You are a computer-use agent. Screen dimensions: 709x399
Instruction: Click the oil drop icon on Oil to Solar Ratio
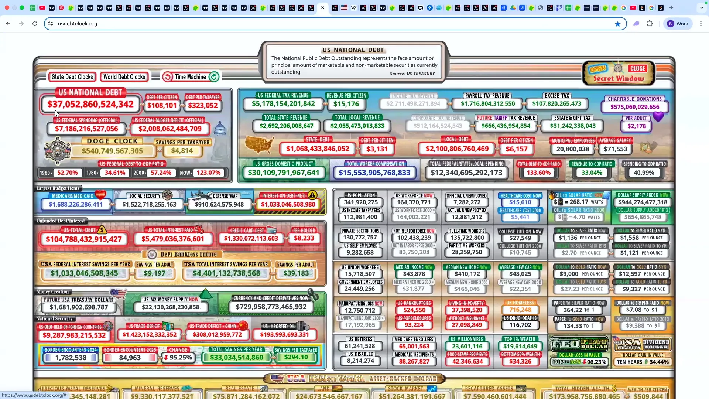[x=552, y=195]
